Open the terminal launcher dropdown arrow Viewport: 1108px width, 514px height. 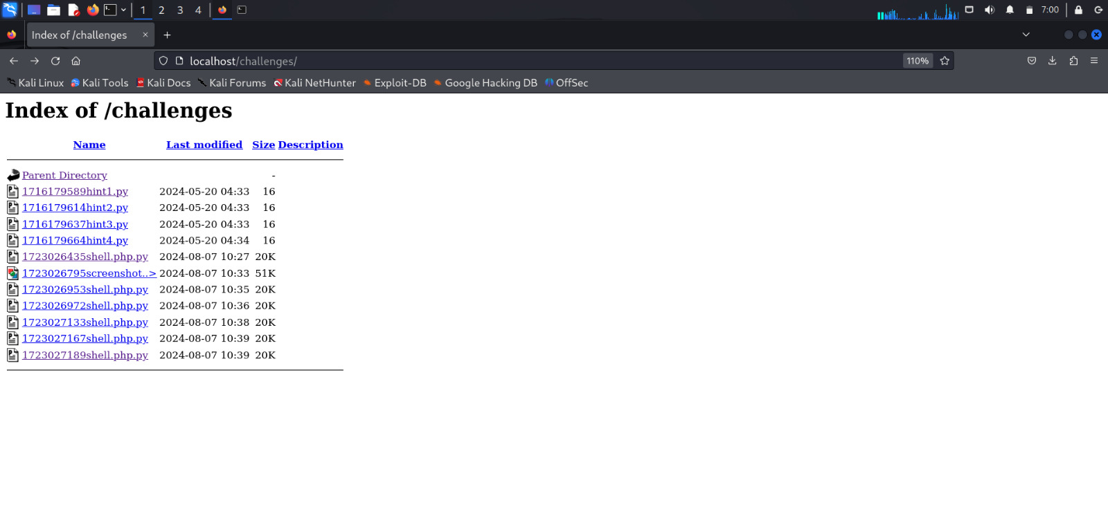click(123, 10)
